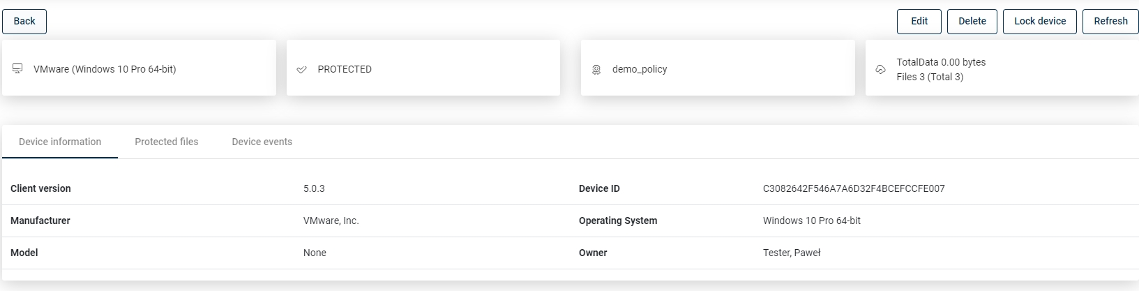Image resolution: width=1139 pixels, height=291 pixels.
Task: Open the Device events tab
Action: 262,142
